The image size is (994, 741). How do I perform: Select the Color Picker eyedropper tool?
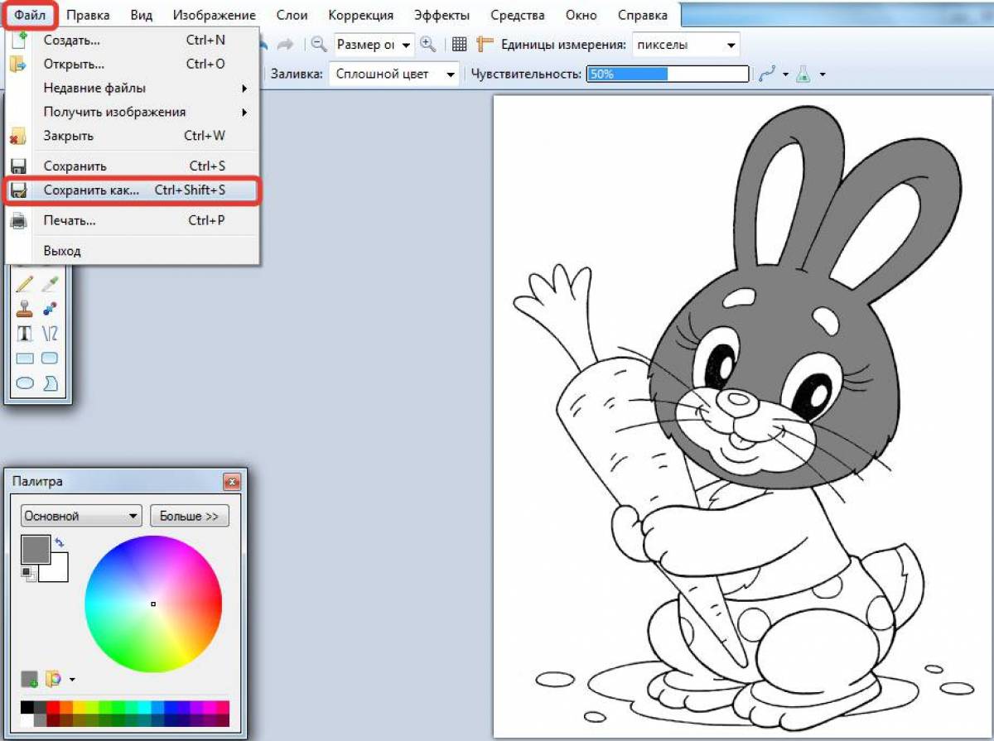(50, 283)
